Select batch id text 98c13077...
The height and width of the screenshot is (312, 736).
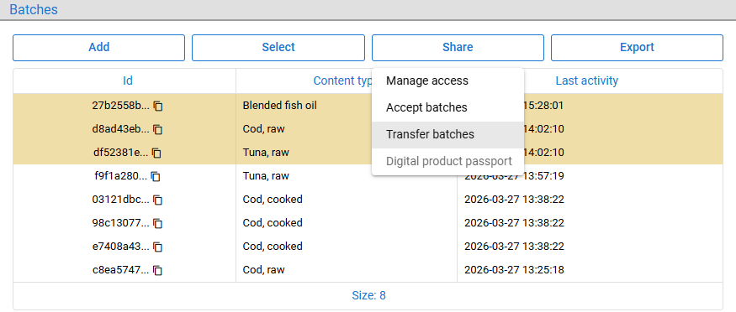coord(121,222)
